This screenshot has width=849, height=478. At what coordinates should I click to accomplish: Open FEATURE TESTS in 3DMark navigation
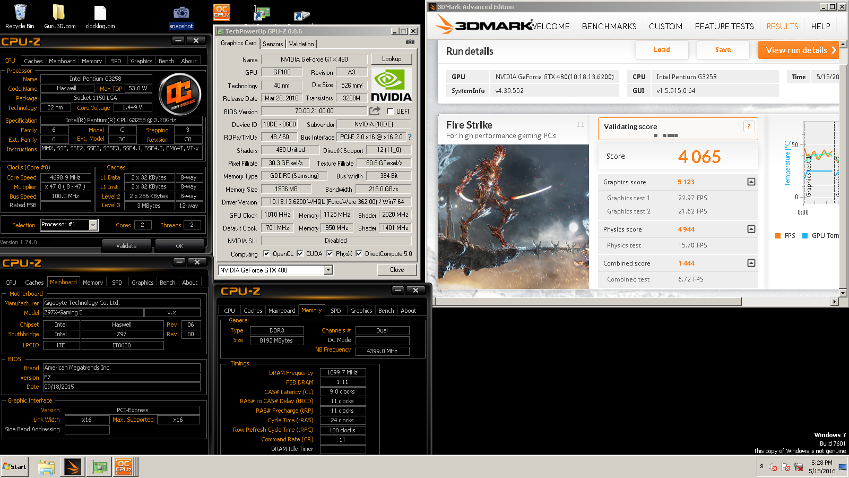[724, 26]
